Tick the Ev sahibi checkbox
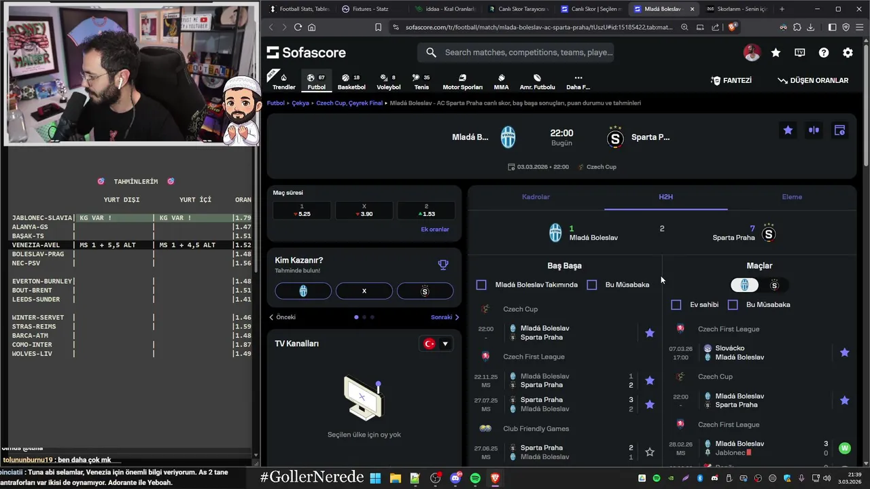Viewport: 870px width, 489px height. coord(676,305)
